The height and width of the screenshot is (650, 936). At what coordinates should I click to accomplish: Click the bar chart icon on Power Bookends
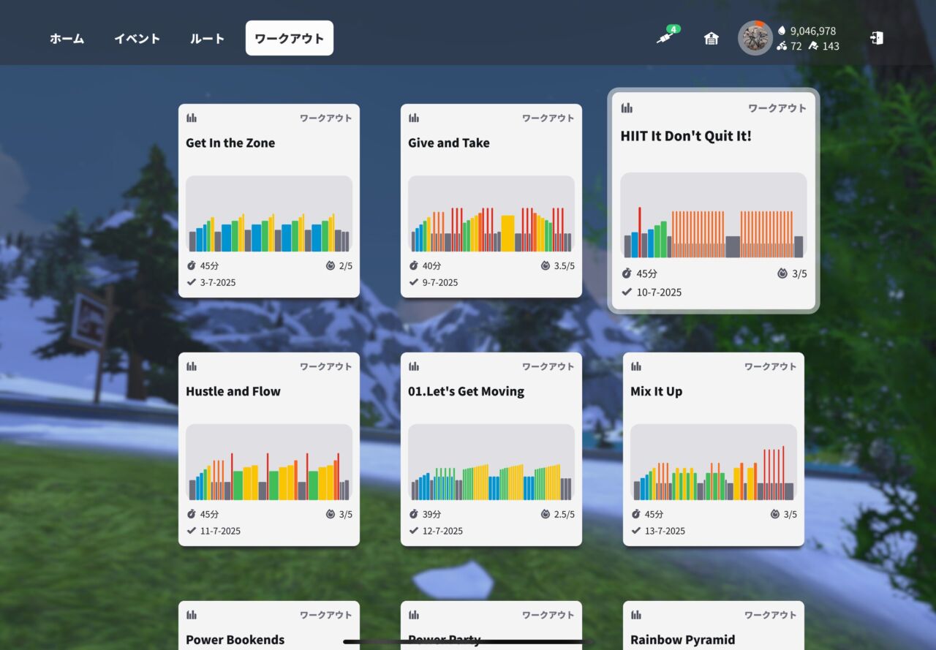click(192, 615)
